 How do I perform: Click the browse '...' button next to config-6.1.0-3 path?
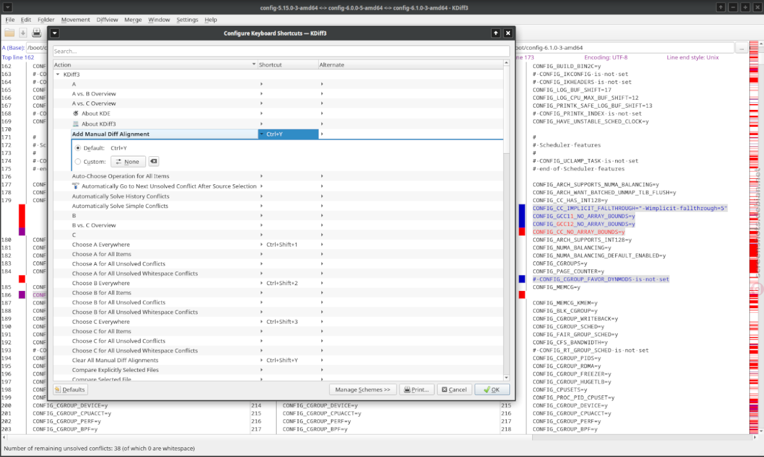[x=742, y=48]
